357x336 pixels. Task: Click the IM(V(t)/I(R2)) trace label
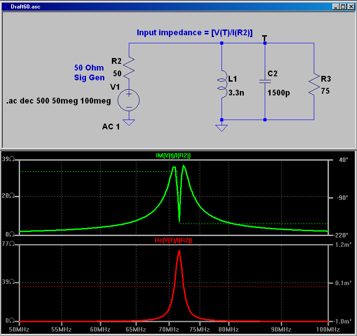pos(173,155)
